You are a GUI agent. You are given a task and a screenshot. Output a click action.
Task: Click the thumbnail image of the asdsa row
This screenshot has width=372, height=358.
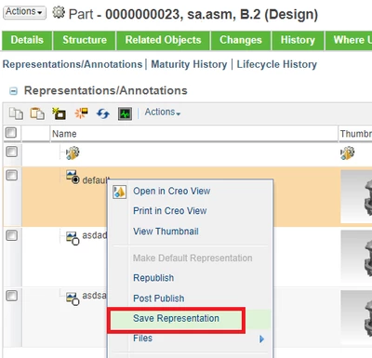(356, 317)
